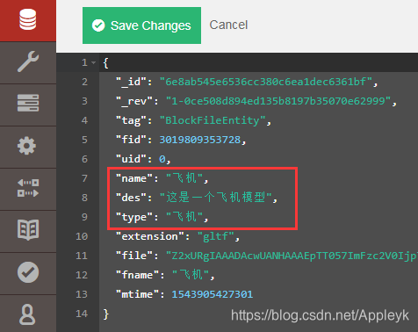Click the type value on line 9

184,217
